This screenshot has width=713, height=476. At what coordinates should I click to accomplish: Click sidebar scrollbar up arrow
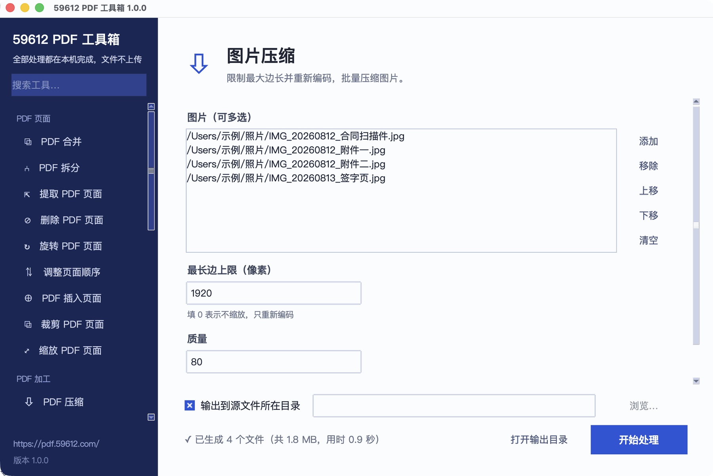(x=151, y=107)
